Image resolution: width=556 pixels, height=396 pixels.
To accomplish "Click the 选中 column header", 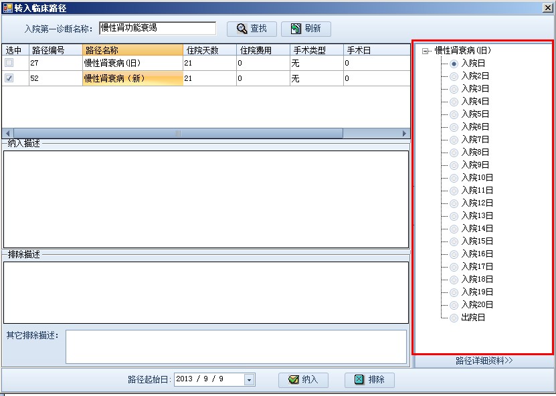I will click(15, 50).
